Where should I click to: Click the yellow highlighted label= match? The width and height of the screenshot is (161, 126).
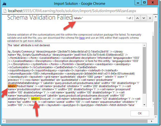point(35,99)
